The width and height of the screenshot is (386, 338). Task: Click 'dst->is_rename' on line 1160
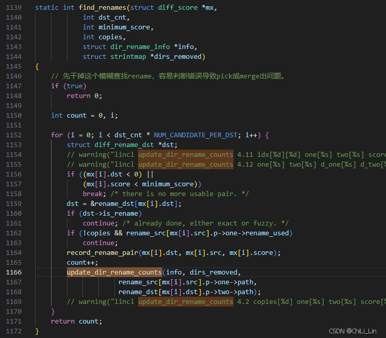(110, 214)
